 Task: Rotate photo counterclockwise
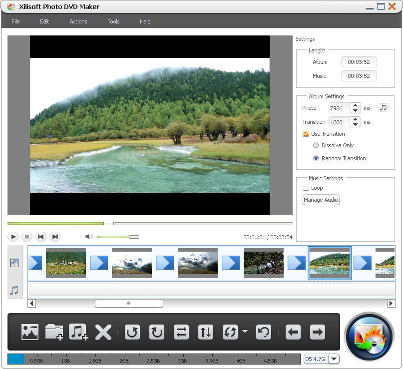132,332
